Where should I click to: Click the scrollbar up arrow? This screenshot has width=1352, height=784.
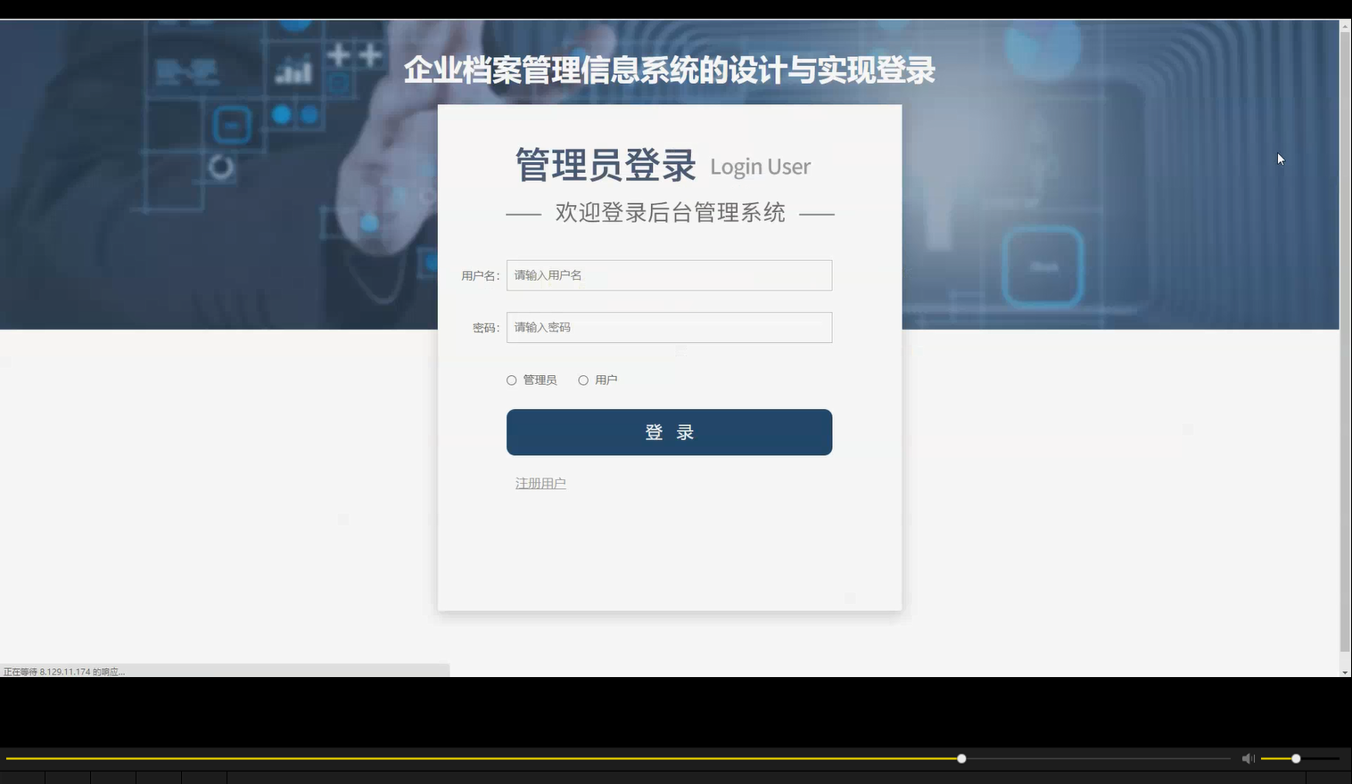tap(1344, 25)
